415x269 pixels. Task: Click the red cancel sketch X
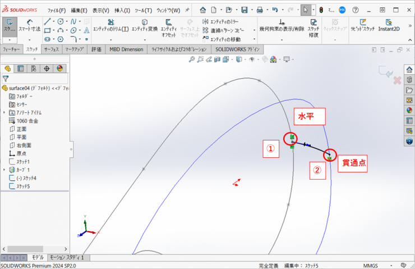click(397, 80)
